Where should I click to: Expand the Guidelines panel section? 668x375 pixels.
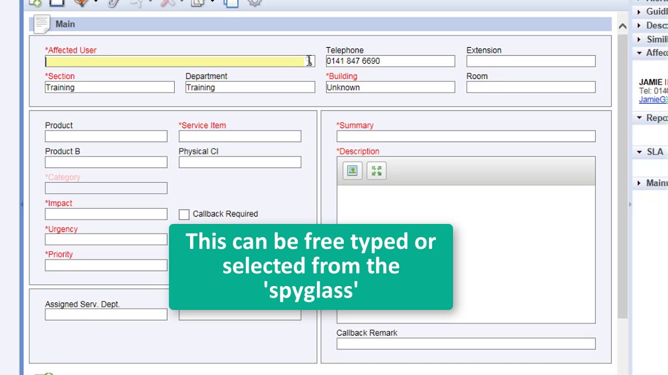coord(639,12)
